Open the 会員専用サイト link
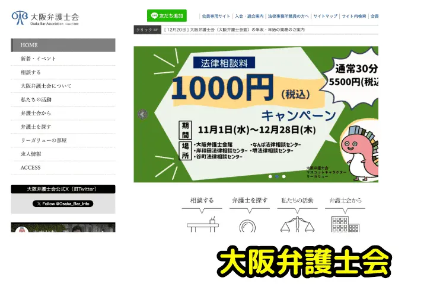 [x=216, y=16]
